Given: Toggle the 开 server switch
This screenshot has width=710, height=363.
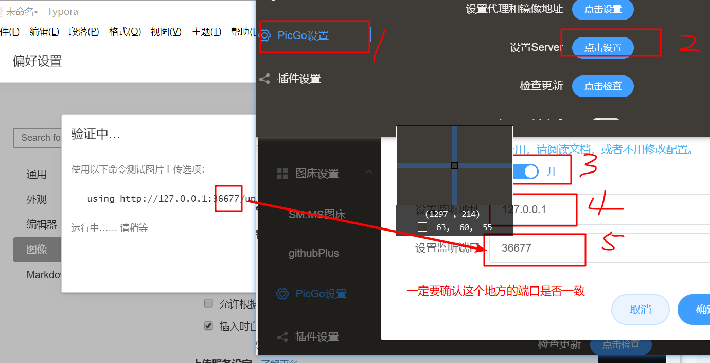Looking at the screenshot, I should pyautogui.click(x=526, y=171).
